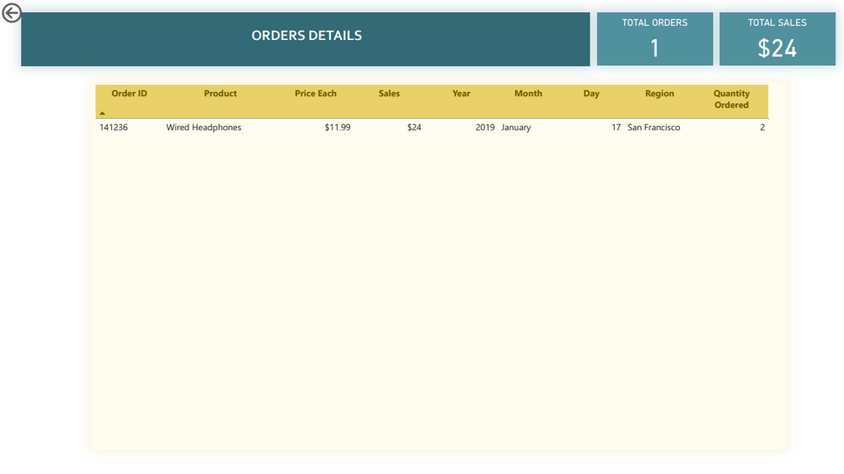Sort table by Sales column header
Image resolution: width=844 pixels, height=474 pixels.
click(x=389, y=94)
